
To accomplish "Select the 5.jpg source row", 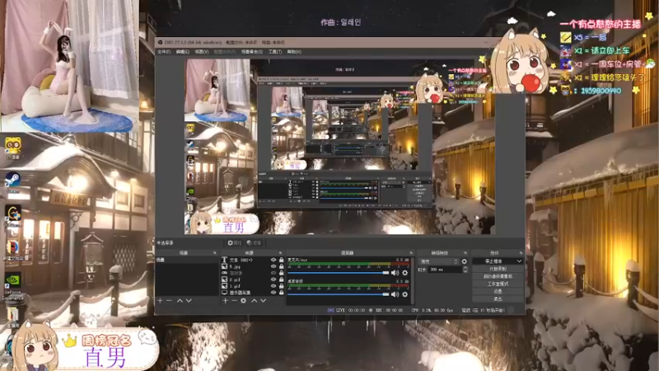I will pyautogui.click(x=253, y=266).
